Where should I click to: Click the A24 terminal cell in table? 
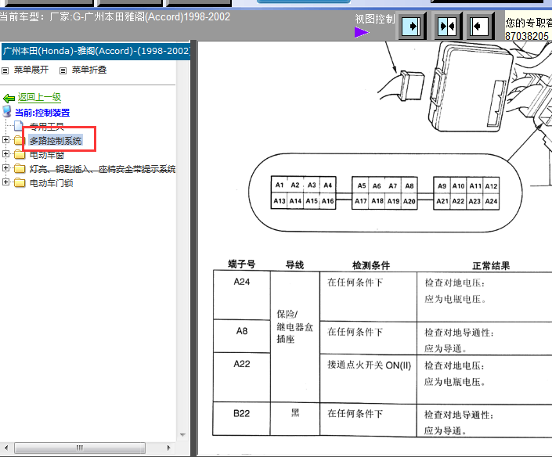pyautogui.click(x=241, y=295)
